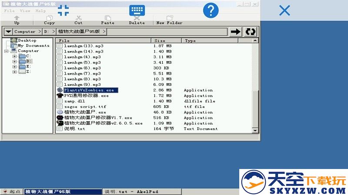Expand the C: drive node

[14, 56]
